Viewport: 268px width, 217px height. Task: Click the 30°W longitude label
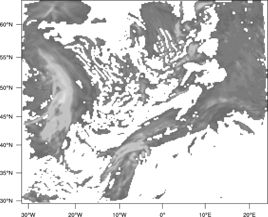[x=28, y=215]
